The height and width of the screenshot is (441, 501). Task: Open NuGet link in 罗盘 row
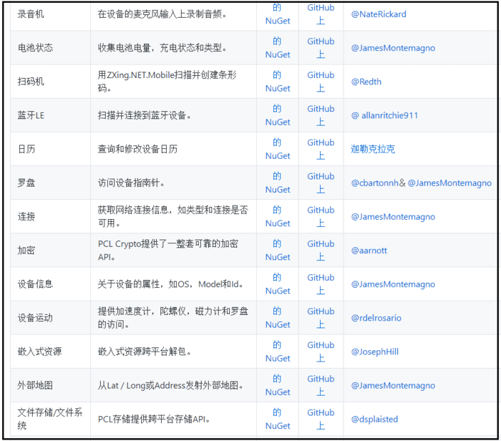pyautogui.click(x=278, y=183)
